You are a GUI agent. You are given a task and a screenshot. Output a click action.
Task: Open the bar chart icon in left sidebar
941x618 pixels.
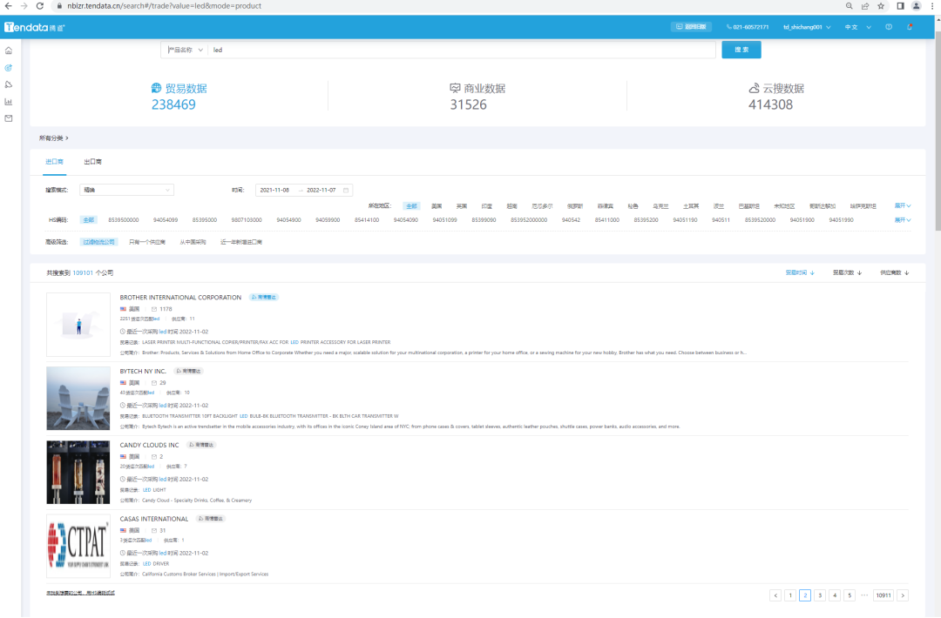9,101
